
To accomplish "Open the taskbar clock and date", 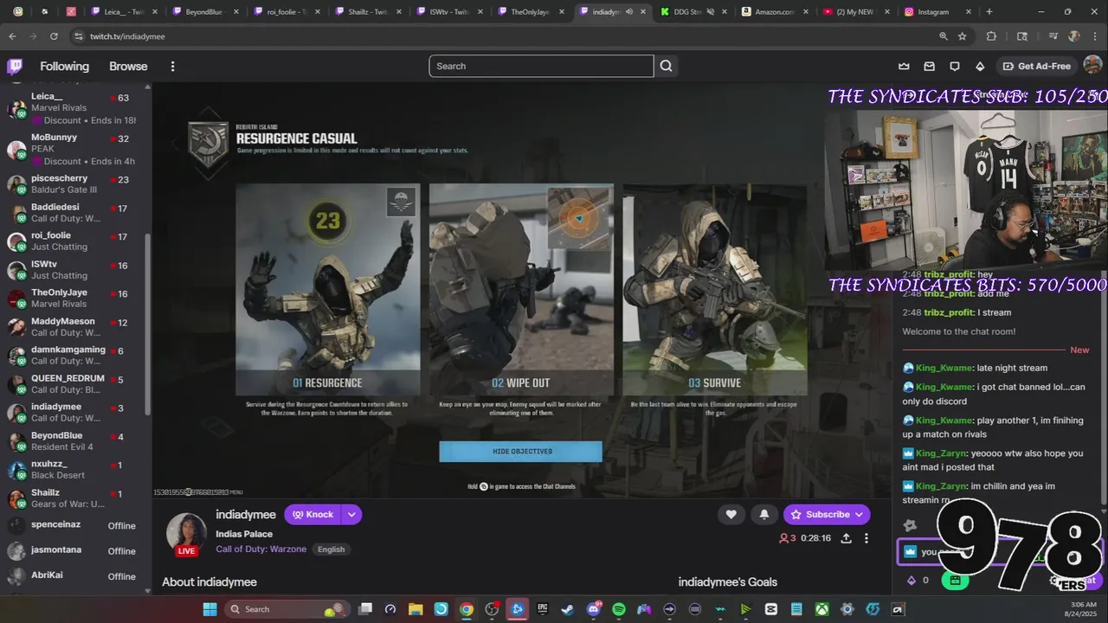I will click(1083, 609).
